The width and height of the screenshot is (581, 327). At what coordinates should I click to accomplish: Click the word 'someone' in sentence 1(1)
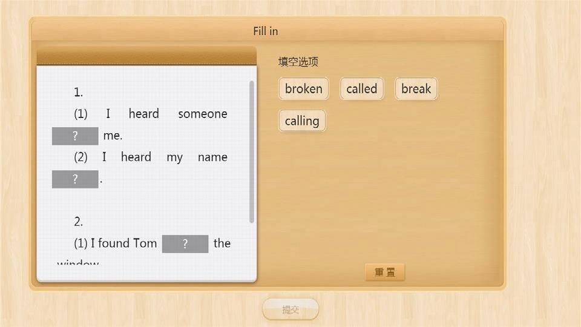coord(203,114)
